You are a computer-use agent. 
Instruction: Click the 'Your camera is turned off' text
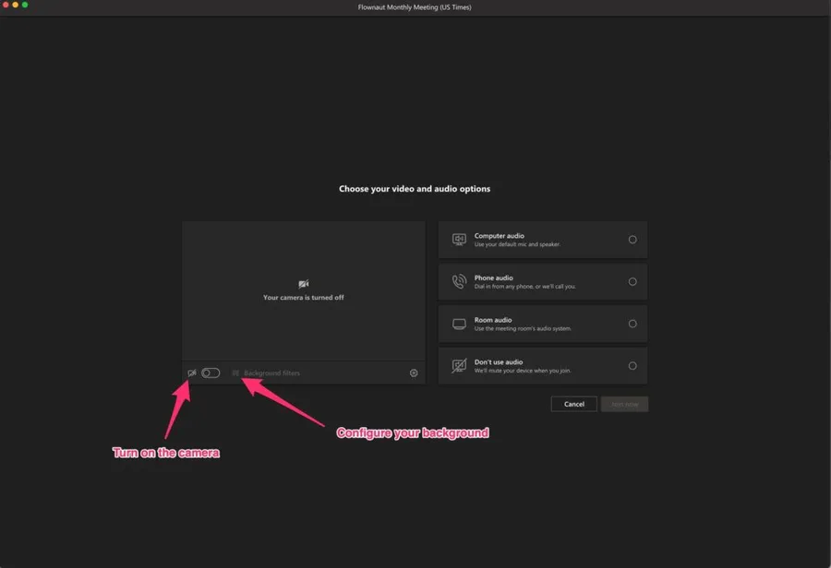click(x=304, y=298)
